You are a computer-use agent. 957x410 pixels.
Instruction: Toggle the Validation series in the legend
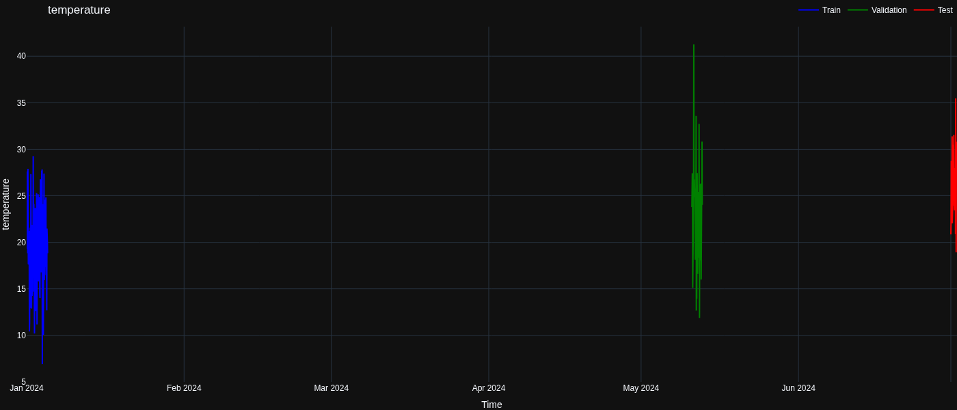click(x=878, y=10)
